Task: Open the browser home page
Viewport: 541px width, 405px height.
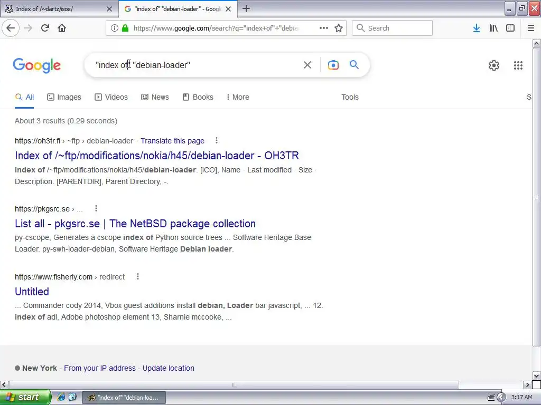Action: 62,28
